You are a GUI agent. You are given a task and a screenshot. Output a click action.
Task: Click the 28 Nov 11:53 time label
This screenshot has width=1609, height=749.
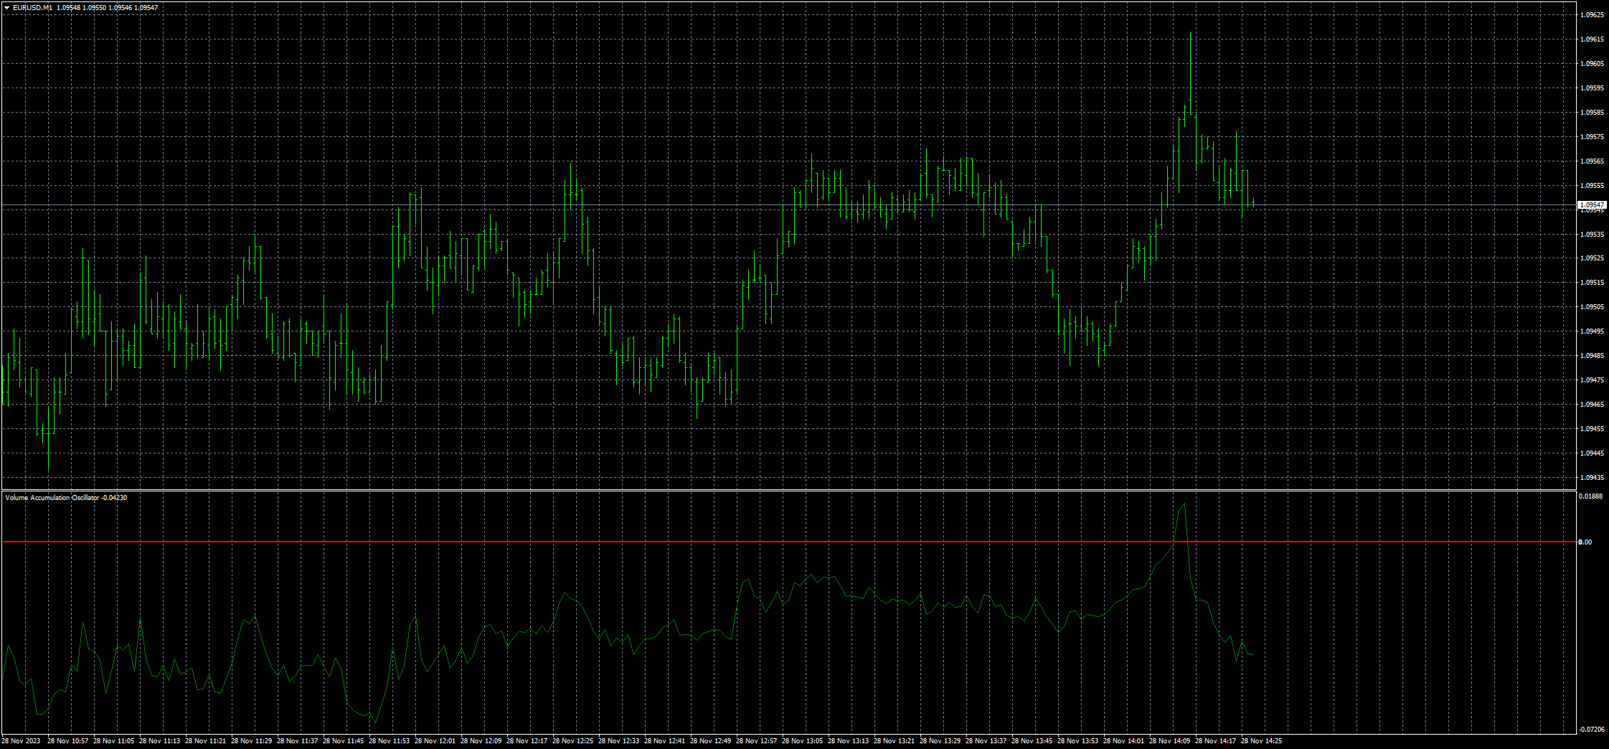[x=389, y=740]
